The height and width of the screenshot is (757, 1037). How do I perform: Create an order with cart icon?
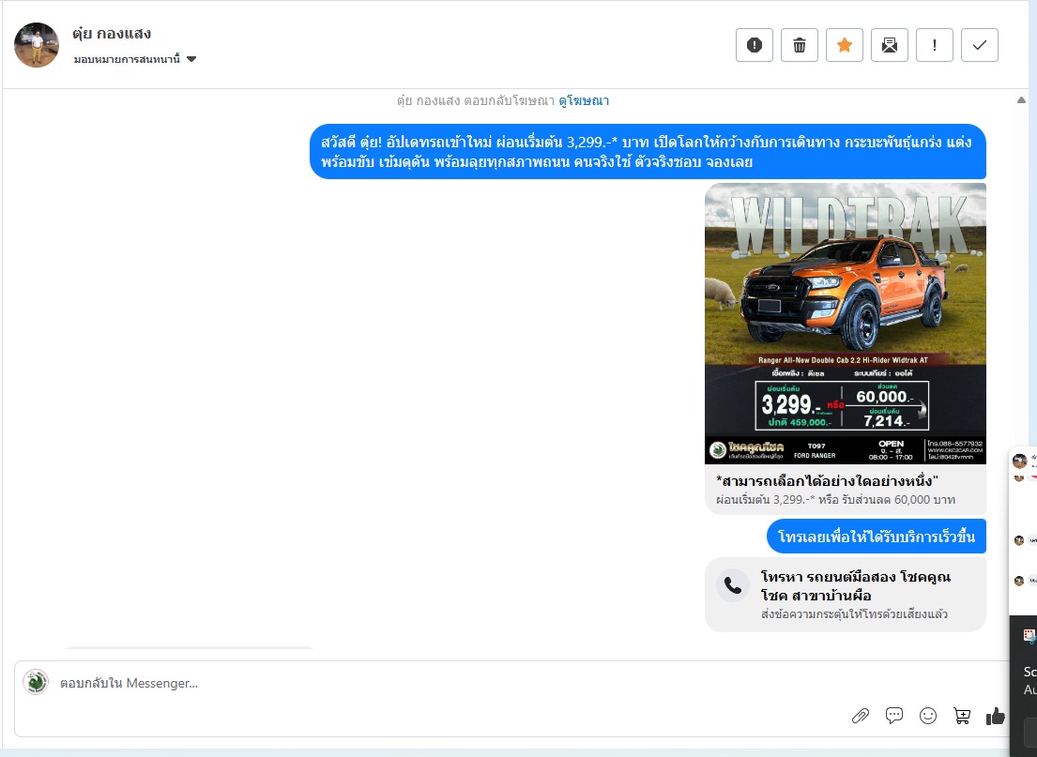pos(962,716)
